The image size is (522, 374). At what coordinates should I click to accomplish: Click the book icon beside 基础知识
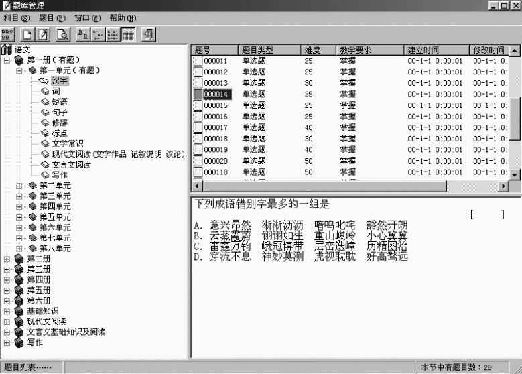point(19,311)
